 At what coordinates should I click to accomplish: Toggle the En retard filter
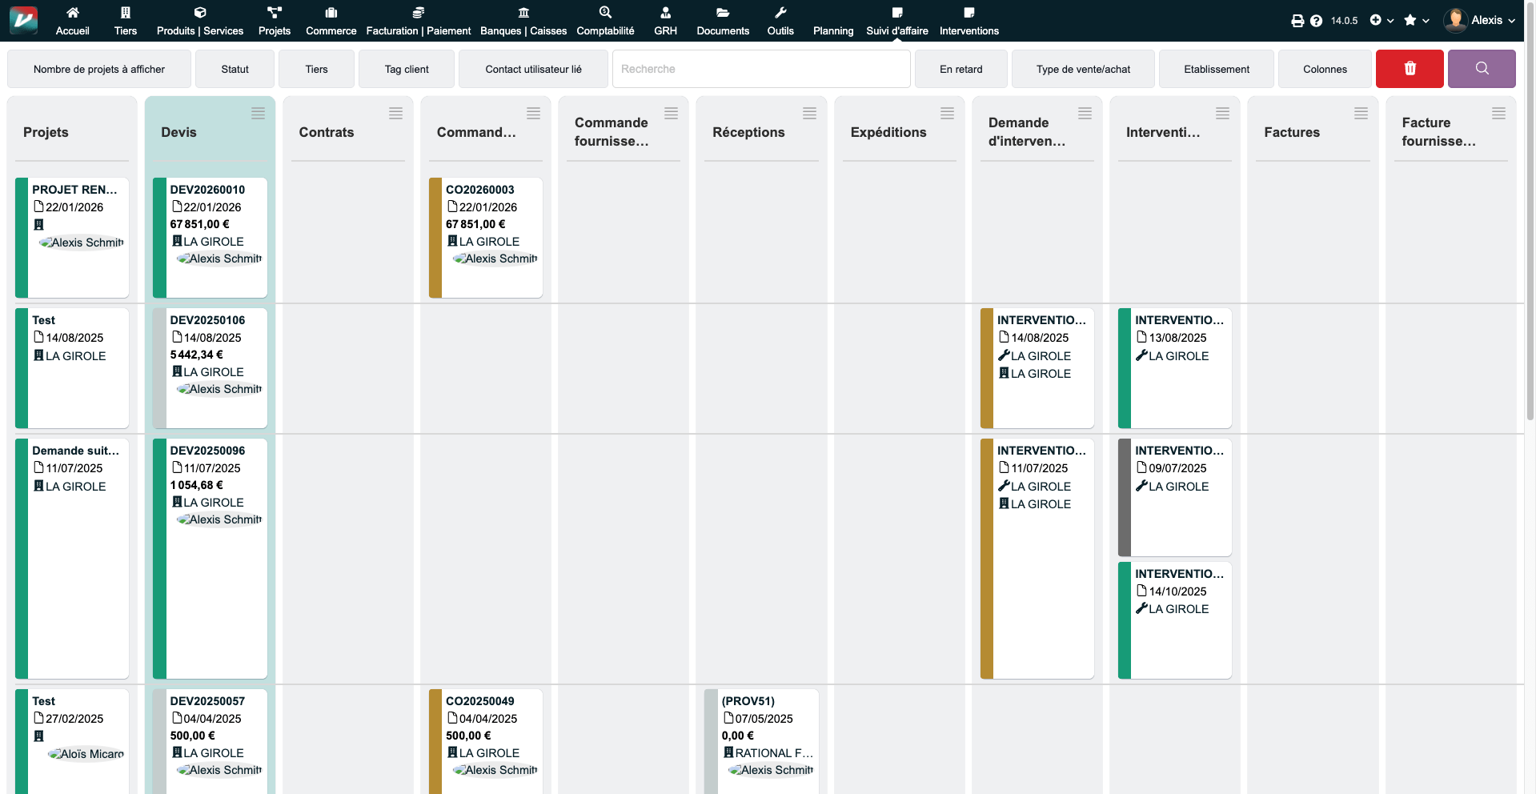click(x=961, y=69)
